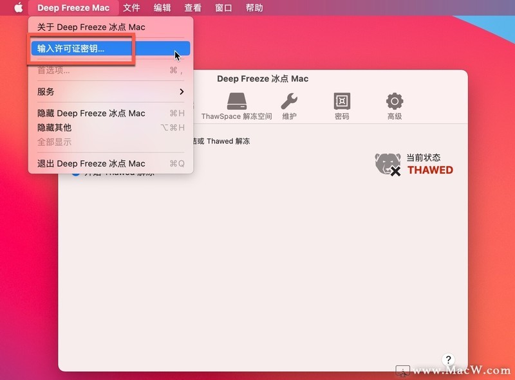Click the MacW watermark icon at bottom right

point(403,372)
